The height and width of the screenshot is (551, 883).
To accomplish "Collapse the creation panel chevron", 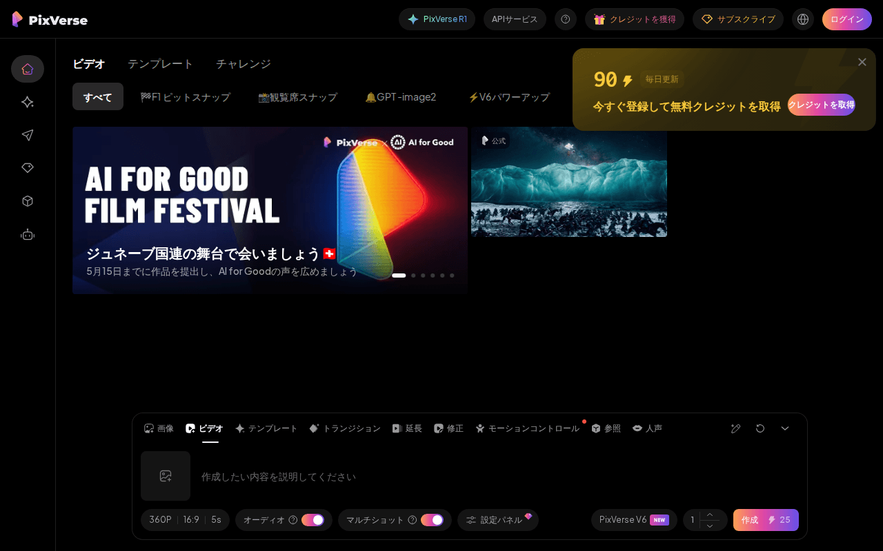I will [x=785, y=428].
